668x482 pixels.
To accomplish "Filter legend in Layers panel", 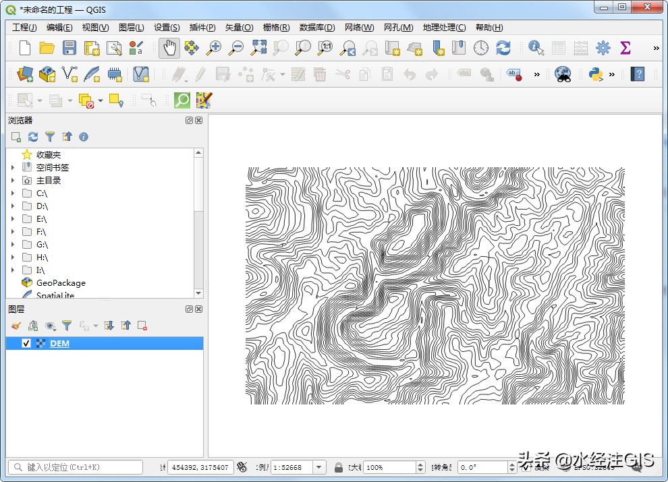I will [x=67, y=326].
